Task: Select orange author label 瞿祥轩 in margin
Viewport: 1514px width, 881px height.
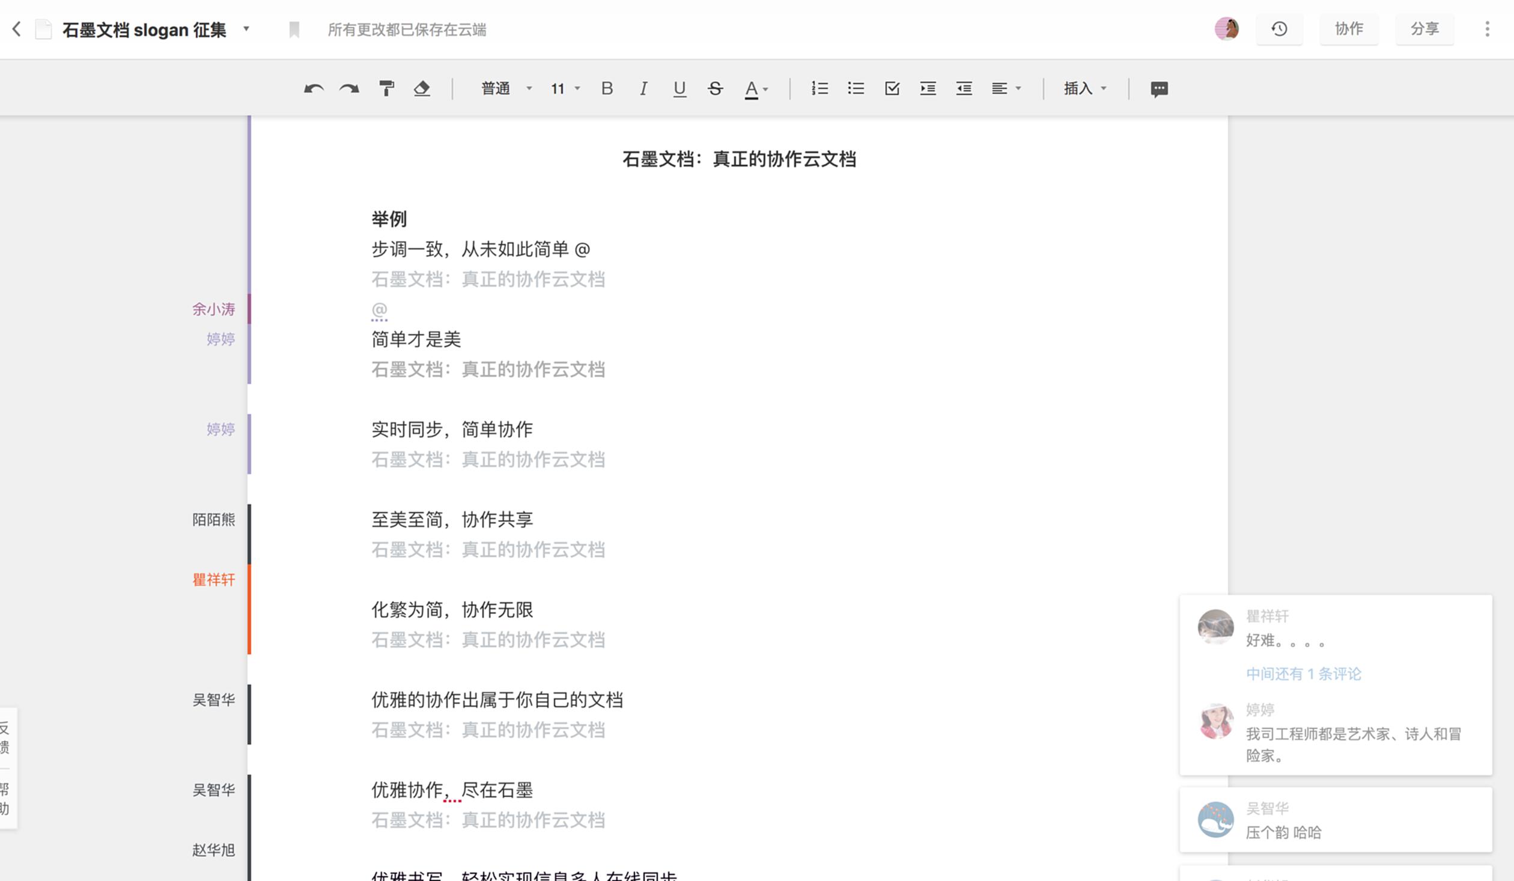Action: [213, 579]
